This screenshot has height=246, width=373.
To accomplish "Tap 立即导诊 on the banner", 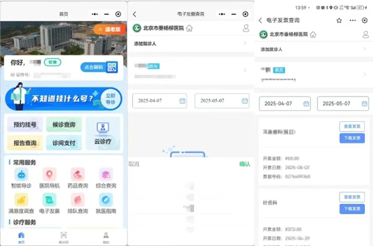I will pyautogui.click(x=111, y=99).
